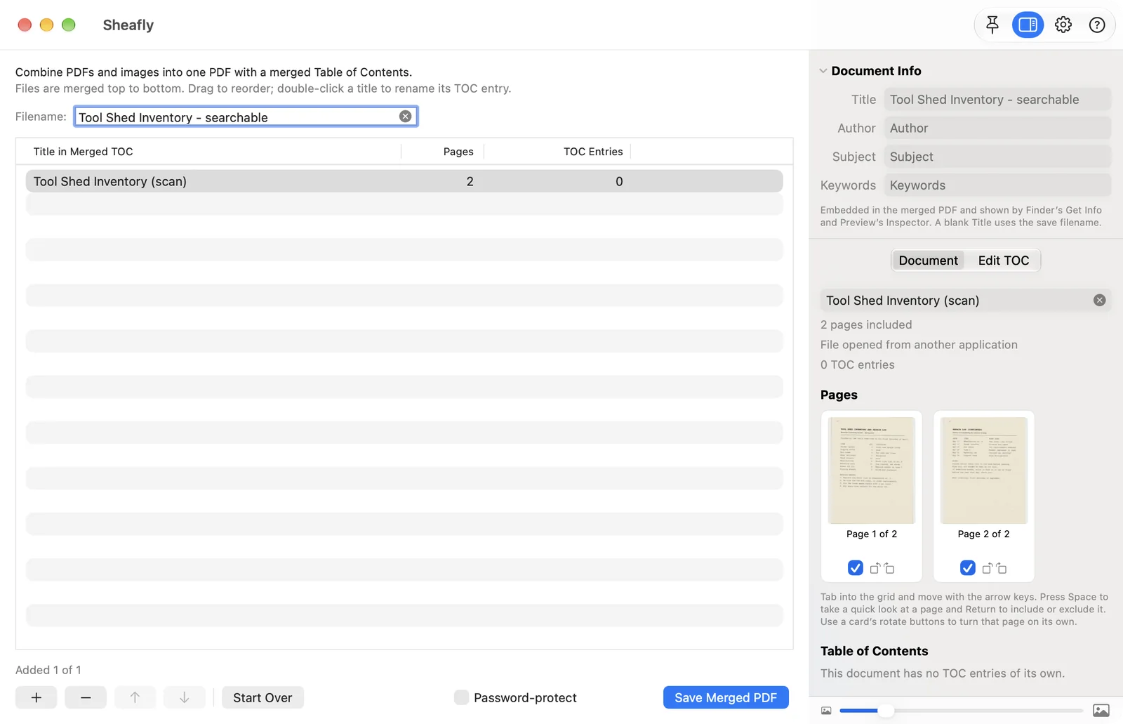Select the Tool Shed Inventory (scan) row
Viewport: 1123px width, 724px height.
[x=404, y=181]
